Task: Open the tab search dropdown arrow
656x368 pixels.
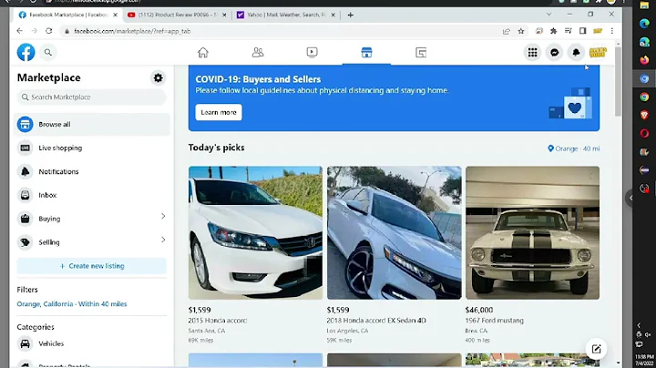Action: (548, 15)
